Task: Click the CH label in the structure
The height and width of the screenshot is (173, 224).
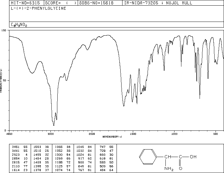Action: point(168,157)
